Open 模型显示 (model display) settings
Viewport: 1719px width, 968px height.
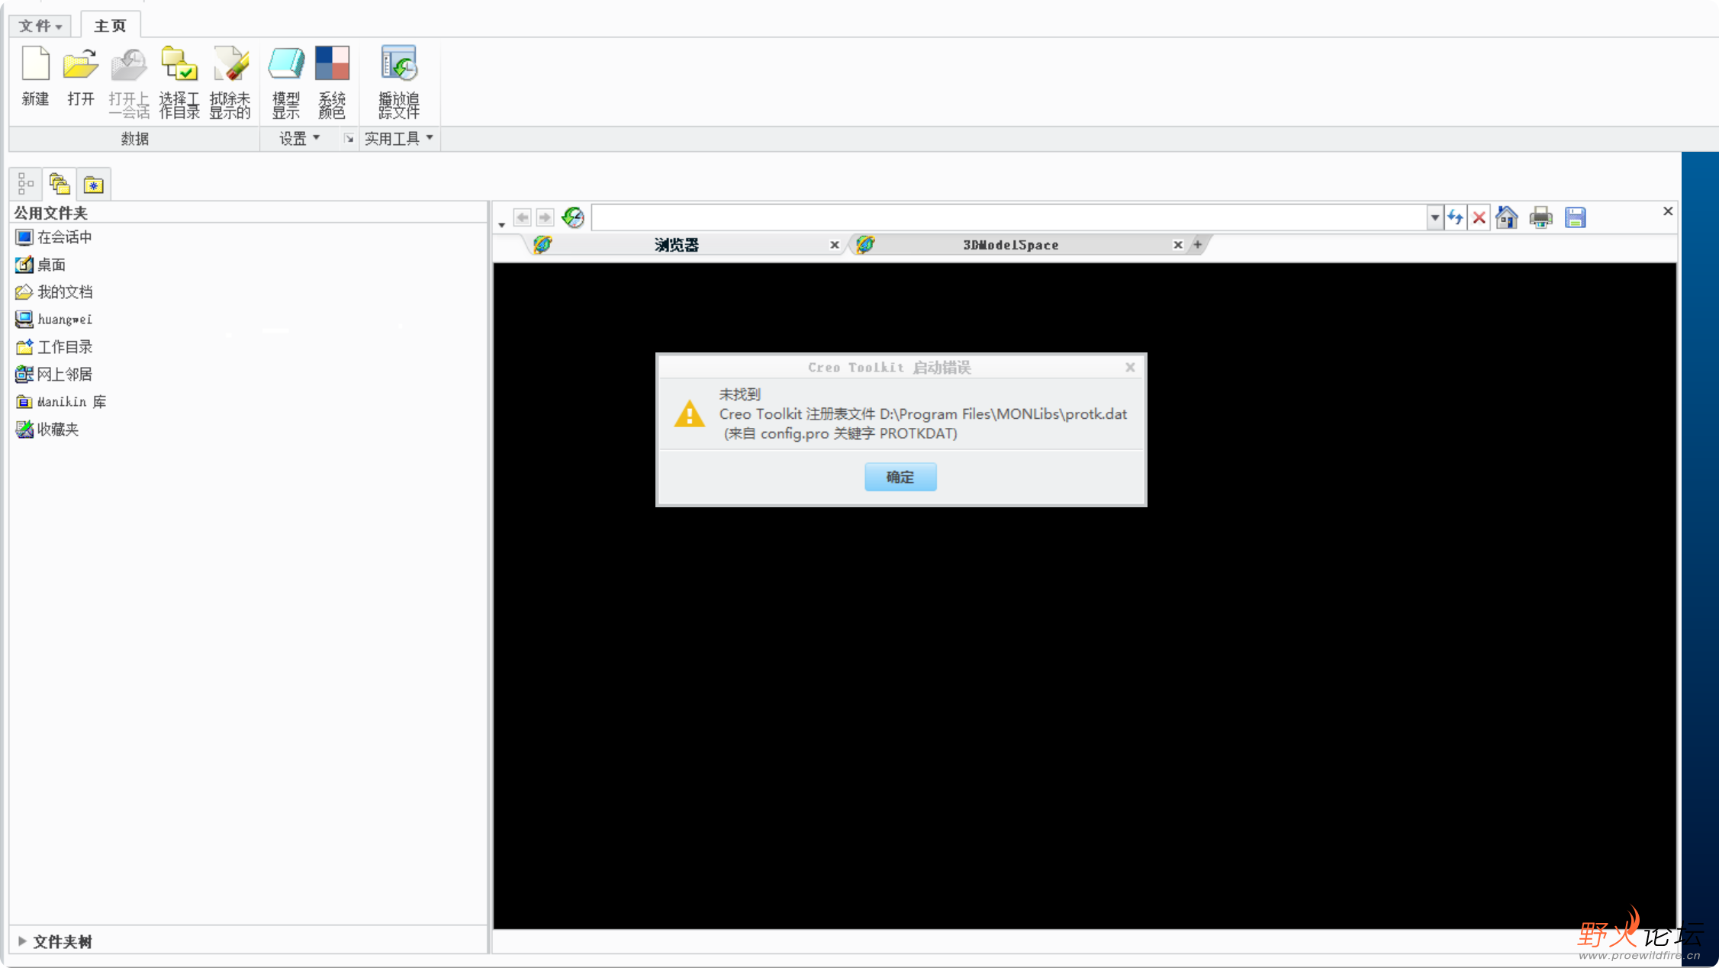[286, 82]
